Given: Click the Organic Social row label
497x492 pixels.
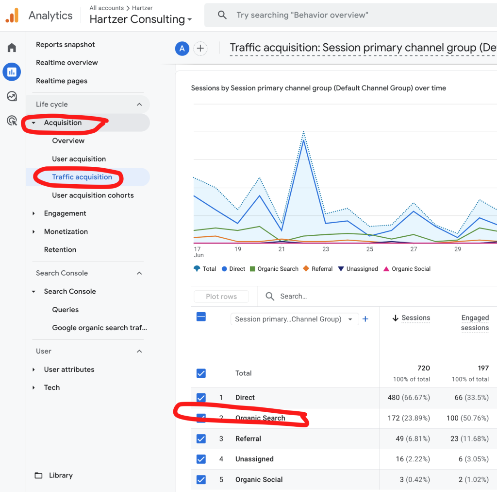Looking at the screenshot, I should click(259, 480).
